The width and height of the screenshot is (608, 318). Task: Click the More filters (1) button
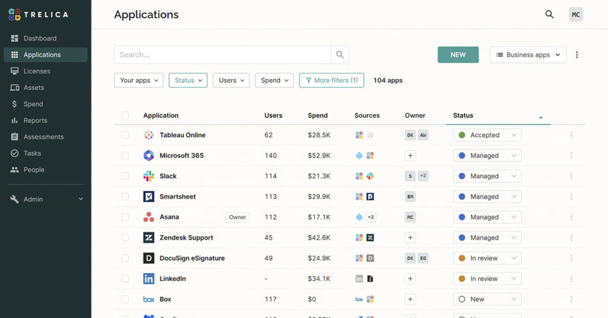[x=331, y=81]
